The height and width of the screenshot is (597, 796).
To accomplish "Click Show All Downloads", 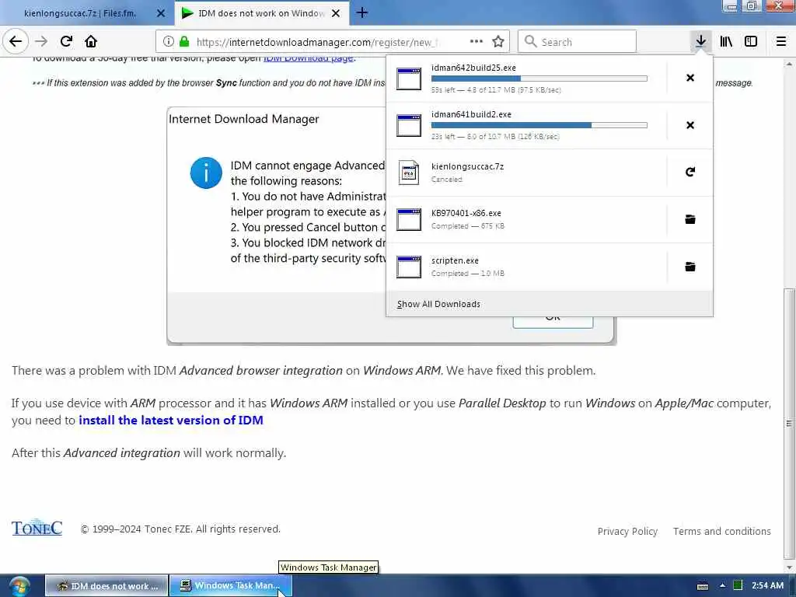I will click(x=438, y=304).
